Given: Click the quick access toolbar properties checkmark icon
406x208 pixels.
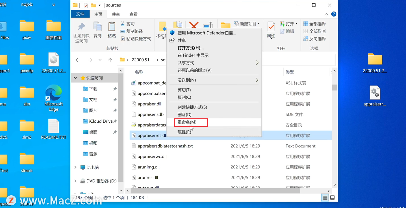Looking at the screenshot, I should 86,5.
